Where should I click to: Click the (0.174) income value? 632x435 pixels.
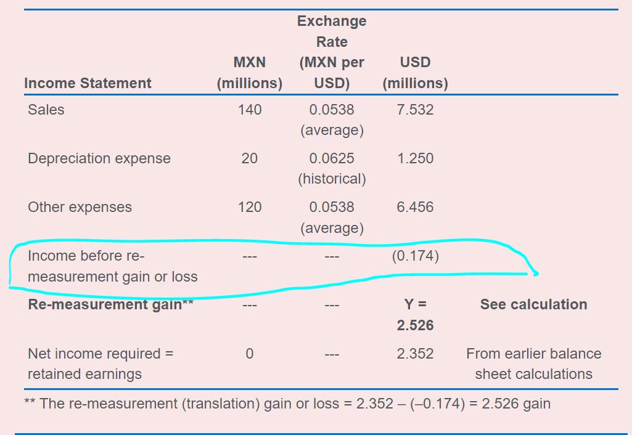click(x=415, y=256)
